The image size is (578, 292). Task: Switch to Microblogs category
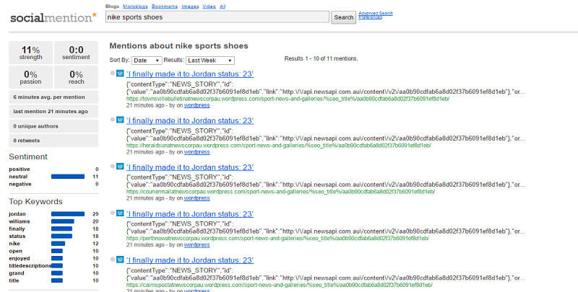[x=135, y=6]
